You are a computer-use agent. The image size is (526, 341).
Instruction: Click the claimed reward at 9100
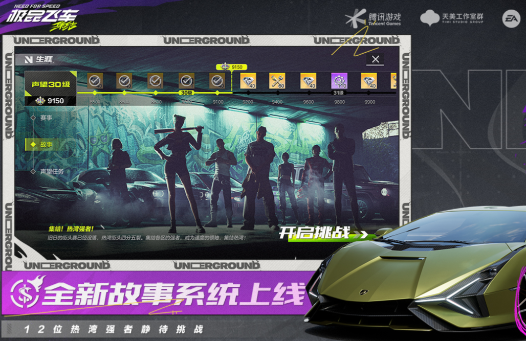point(217,81)
